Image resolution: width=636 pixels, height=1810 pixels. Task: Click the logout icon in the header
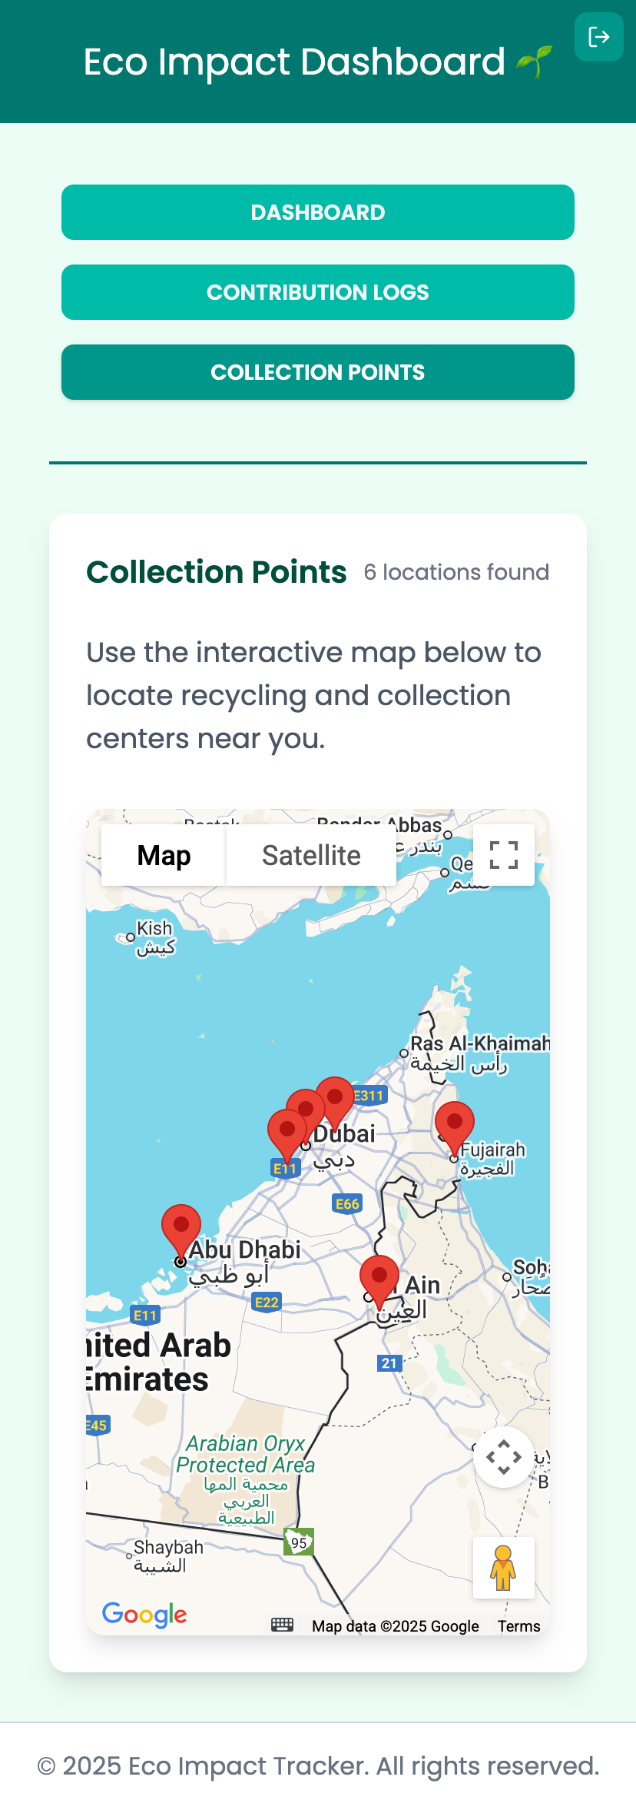coord(598,37)
